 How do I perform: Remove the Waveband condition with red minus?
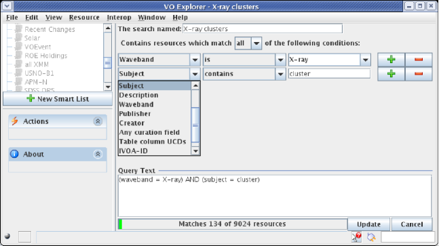419,59
